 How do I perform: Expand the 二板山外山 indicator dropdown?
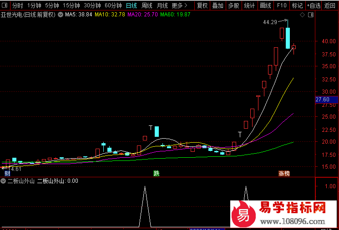(4, 181)
